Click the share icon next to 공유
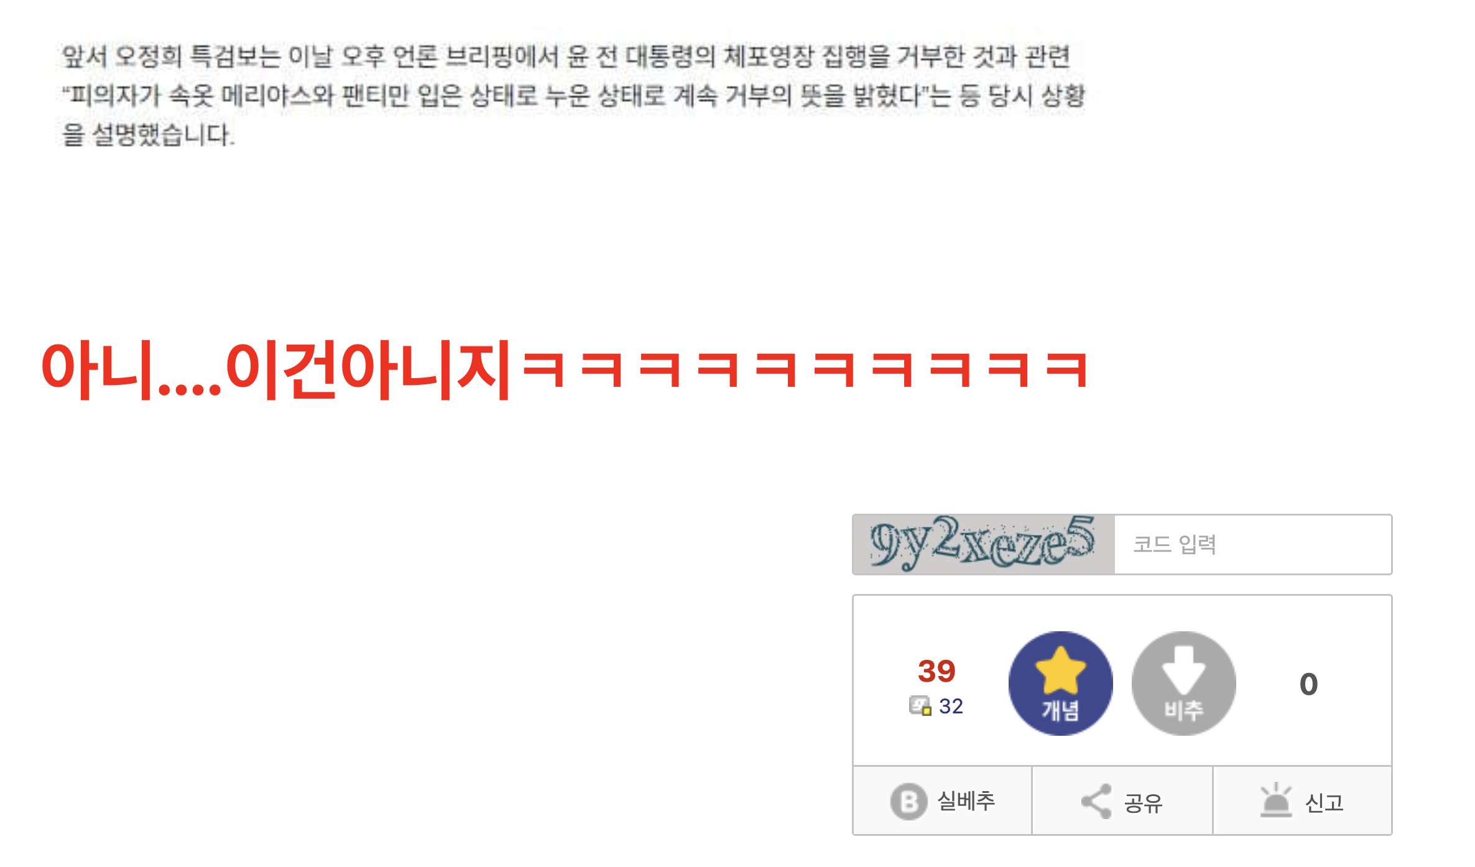This screenshot has height=867, width=1475. [x=1096, y=801]
